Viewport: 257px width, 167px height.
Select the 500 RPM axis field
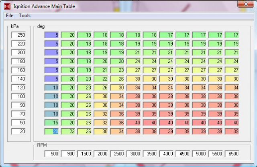click(51, 153)
